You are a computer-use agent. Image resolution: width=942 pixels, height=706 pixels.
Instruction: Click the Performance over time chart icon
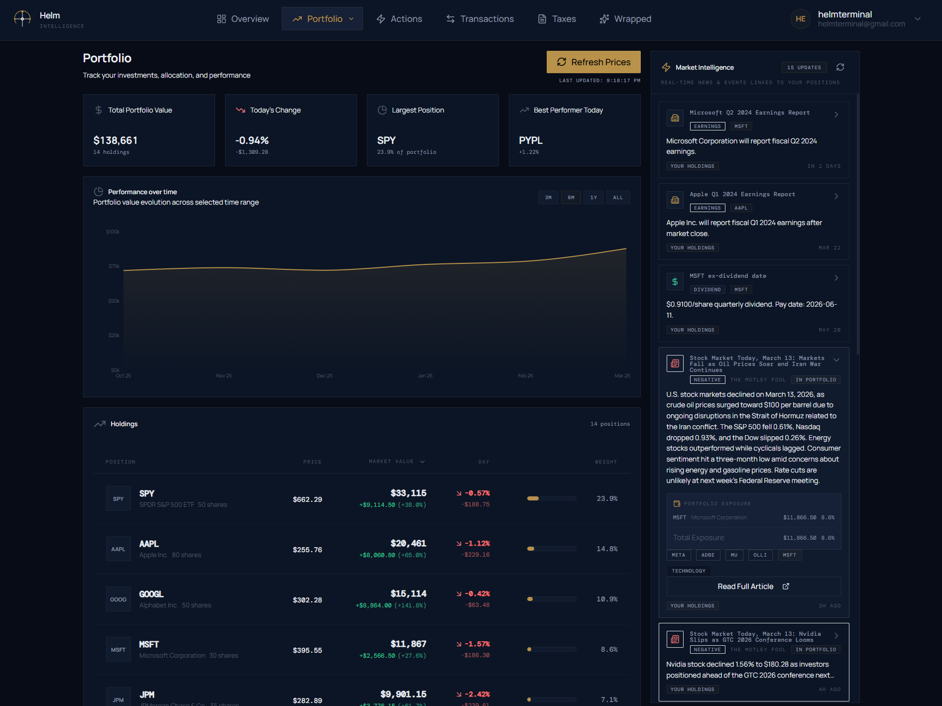(x=99, y=192)
